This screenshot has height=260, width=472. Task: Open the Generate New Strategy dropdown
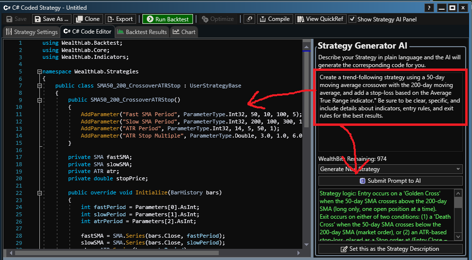click(390, 169)
